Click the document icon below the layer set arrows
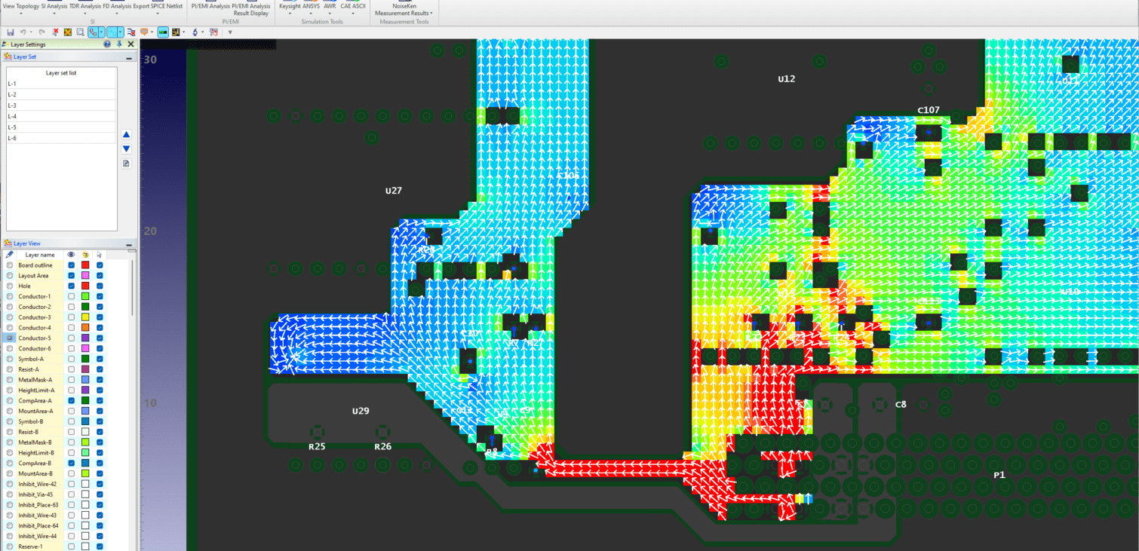The image size is (1139, 551). [126, 163]
